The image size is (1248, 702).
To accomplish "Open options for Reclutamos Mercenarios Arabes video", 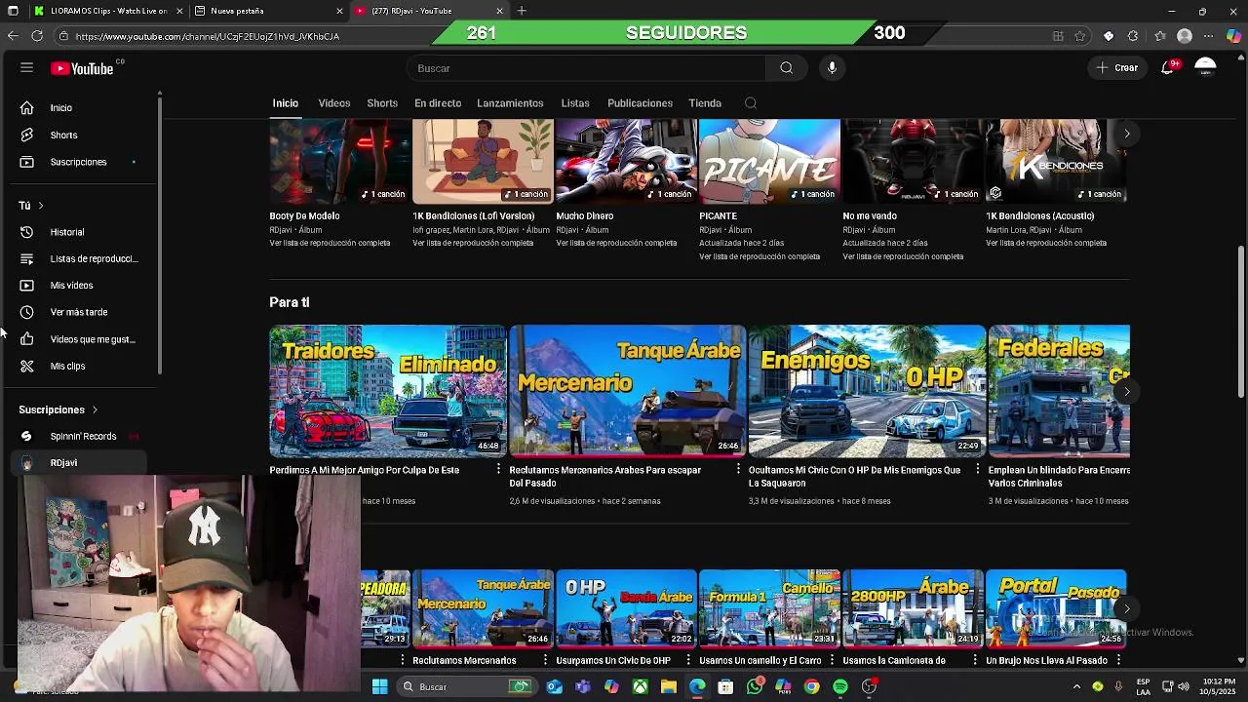I will (x=738, y=470).
